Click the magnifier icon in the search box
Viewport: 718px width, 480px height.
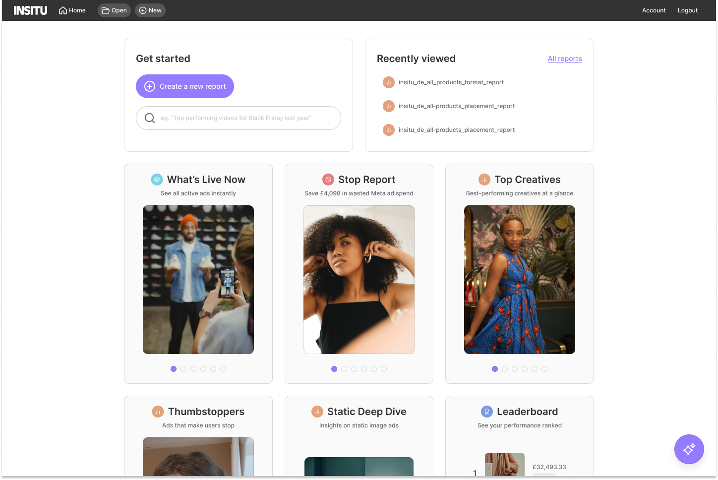tap(150, 118)
